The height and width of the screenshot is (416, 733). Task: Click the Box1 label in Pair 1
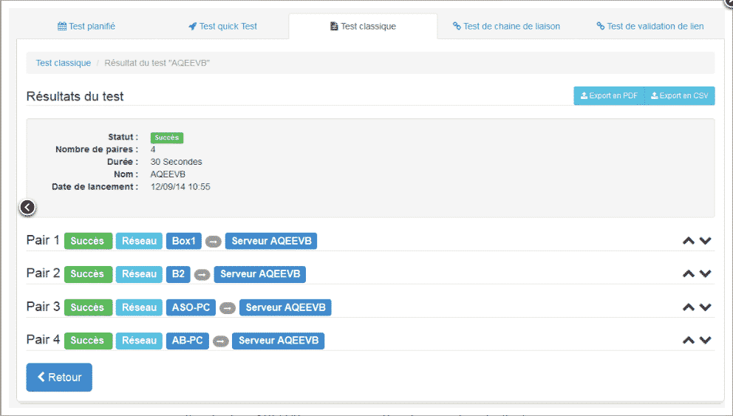click(183, 241)
